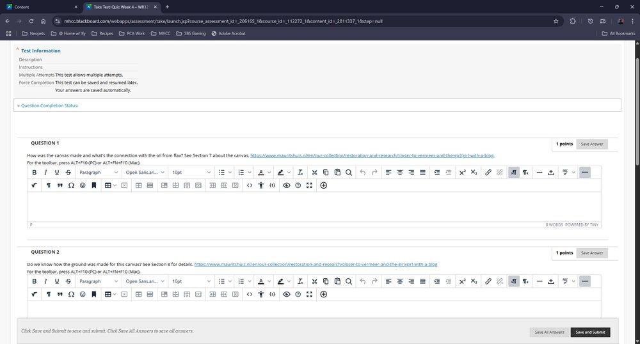This screenshot has height=344, width=640.
Task: Open Paragraph format dropdown in Question 1
Action: tap(98, 173)
